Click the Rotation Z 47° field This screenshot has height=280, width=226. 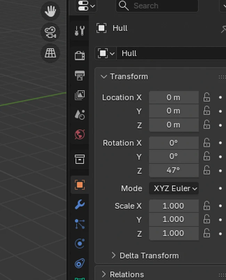point(174,170)
